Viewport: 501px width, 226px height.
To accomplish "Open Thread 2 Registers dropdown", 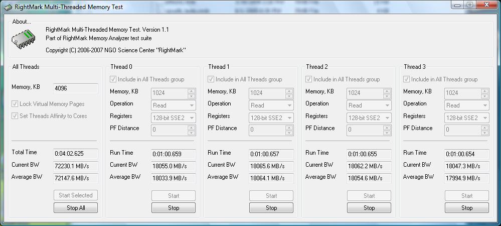I will tap(369, 118).
